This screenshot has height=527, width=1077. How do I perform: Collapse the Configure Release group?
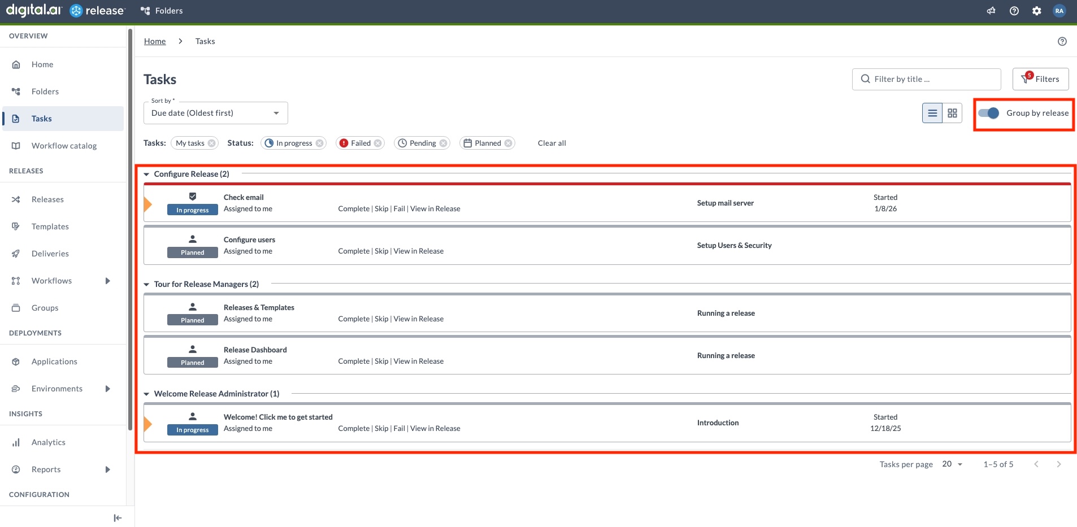146,174
